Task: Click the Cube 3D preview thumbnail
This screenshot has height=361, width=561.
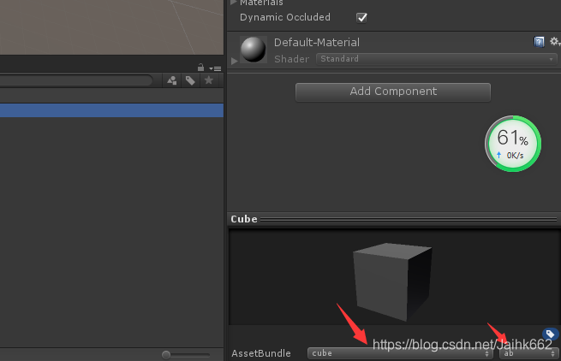Action: tap(392, 281)
